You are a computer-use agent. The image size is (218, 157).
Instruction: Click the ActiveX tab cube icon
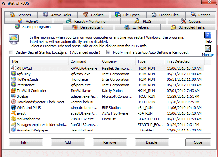point(20,21)
